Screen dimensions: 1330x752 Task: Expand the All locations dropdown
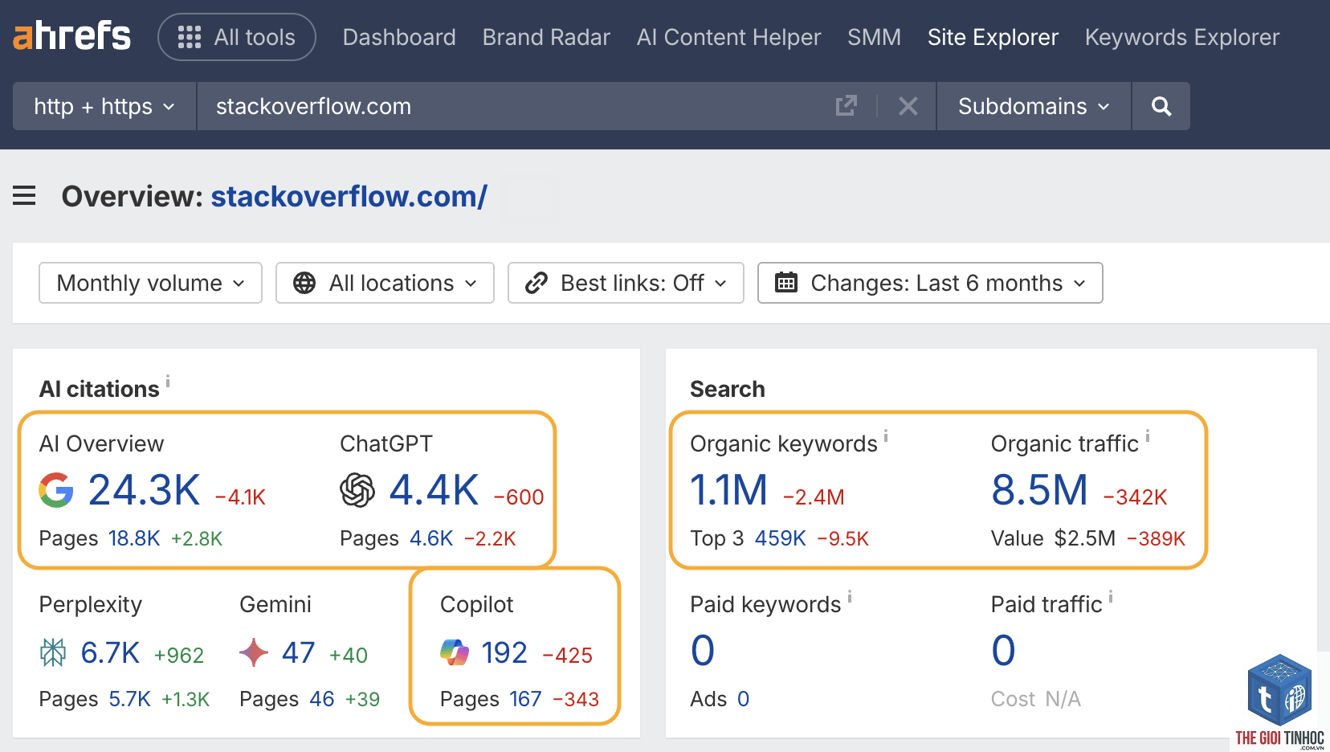pyautogui.click(x=385, y=283)
